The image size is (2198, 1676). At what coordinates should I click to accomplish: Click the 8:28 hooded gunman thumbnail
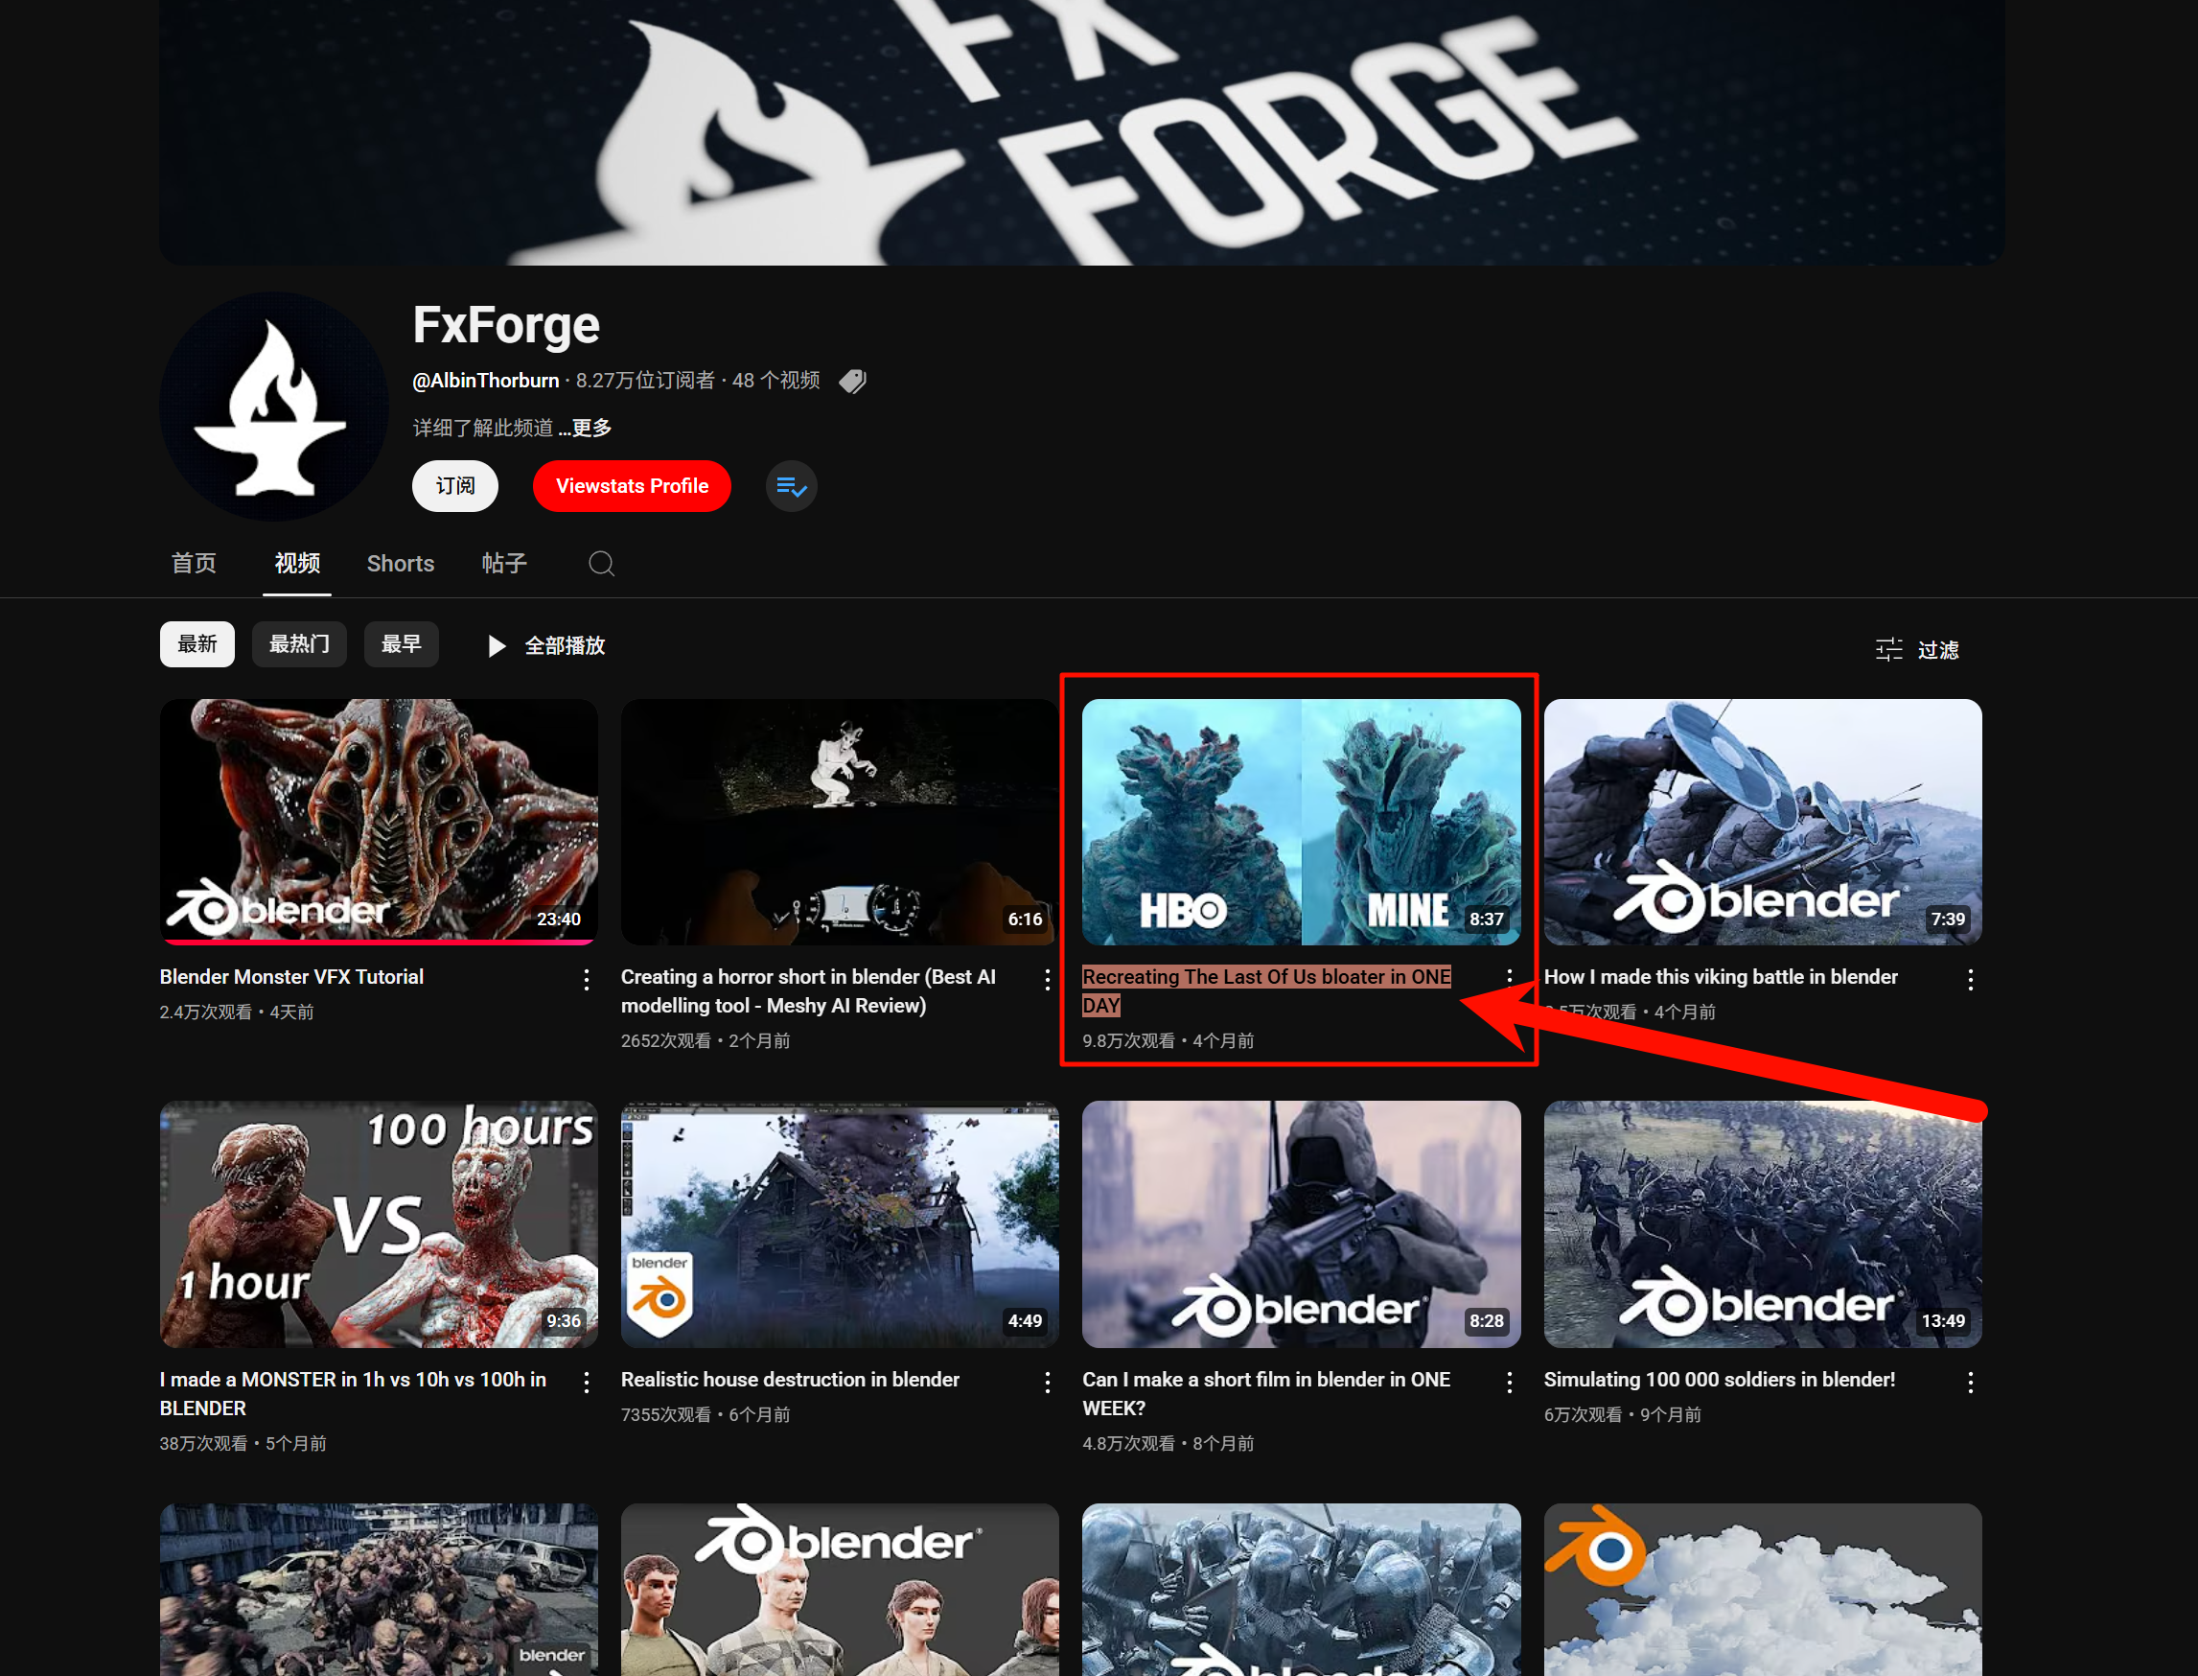[1302, 1224]
